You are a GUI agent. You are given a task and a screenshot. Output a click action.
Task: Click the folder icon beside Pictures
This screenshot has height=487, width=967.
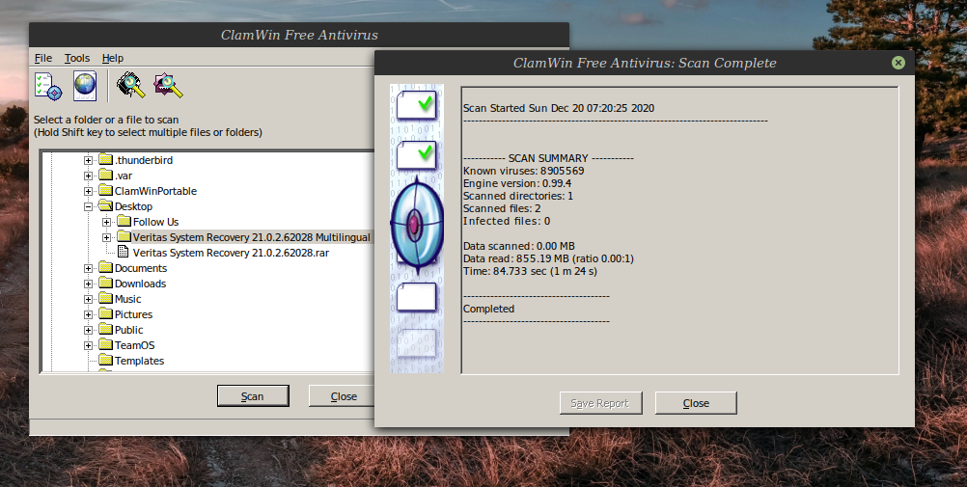[x=105, y=313]
